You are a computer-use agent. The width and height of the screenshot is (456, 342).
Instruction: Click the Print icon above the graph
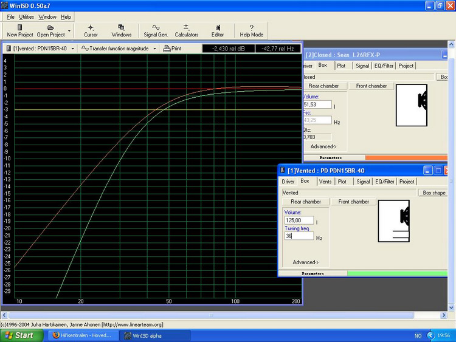(173, 49)
